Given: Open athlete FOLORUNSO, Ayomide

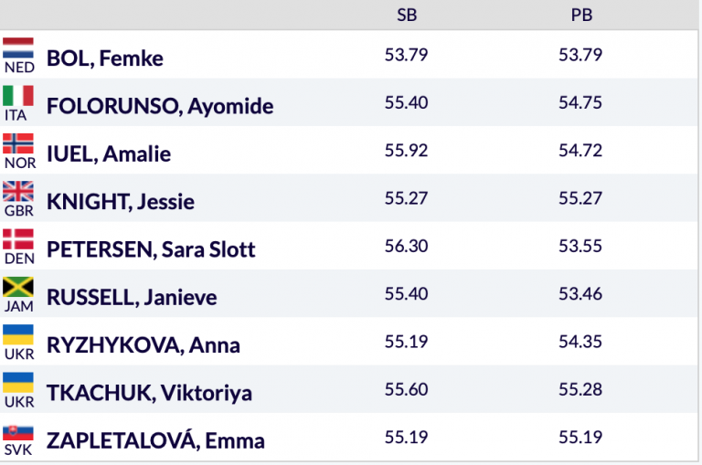Looking at the screenshot, I should 160,106.
